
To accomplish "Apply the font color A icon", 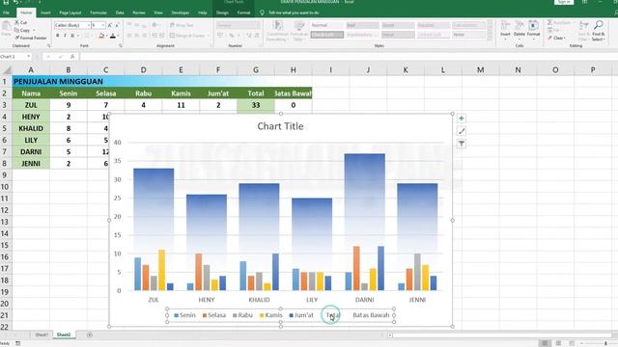I will click(113, 36).
